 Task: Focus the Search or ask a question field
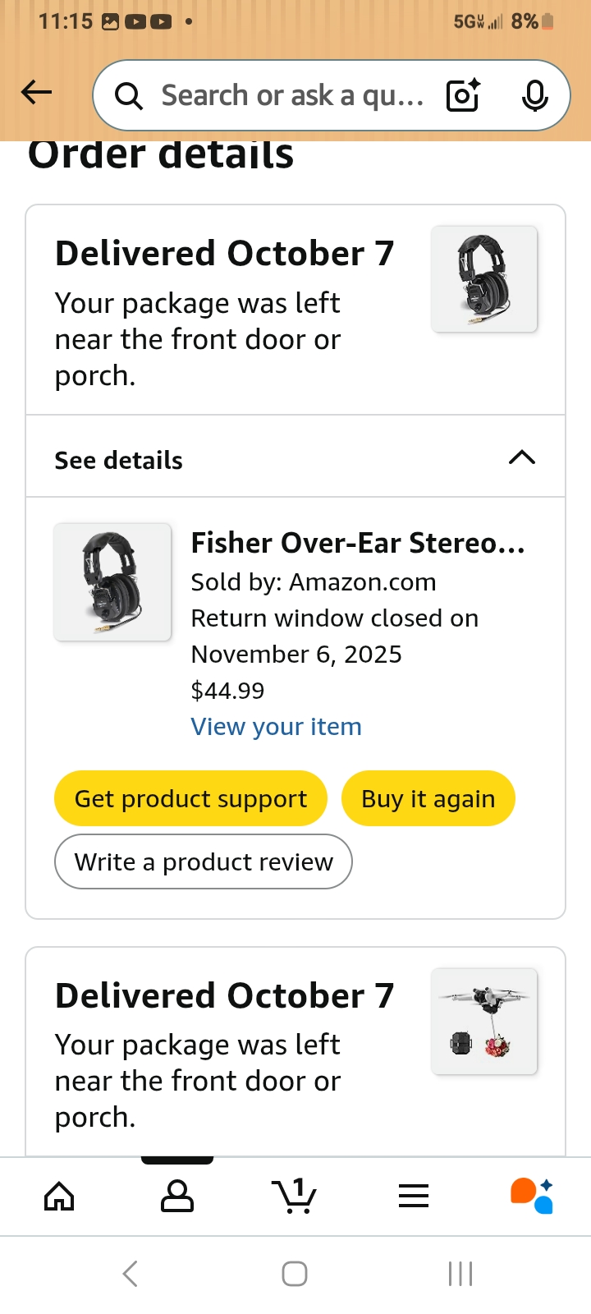(291, 96)
